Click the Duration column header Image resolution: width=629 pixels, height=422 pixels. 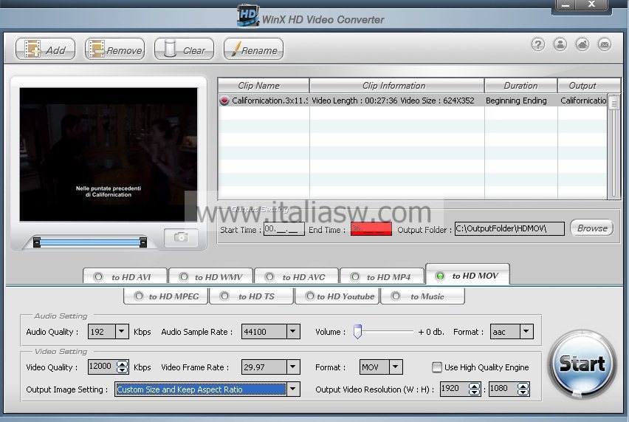point(521,86)
